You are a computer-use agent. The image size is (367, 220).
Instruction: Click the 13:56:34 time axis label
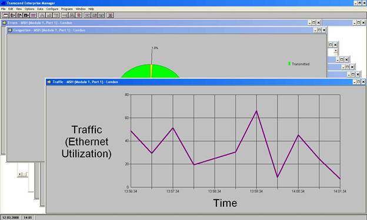pyautogui.click(x=131, y=191)
